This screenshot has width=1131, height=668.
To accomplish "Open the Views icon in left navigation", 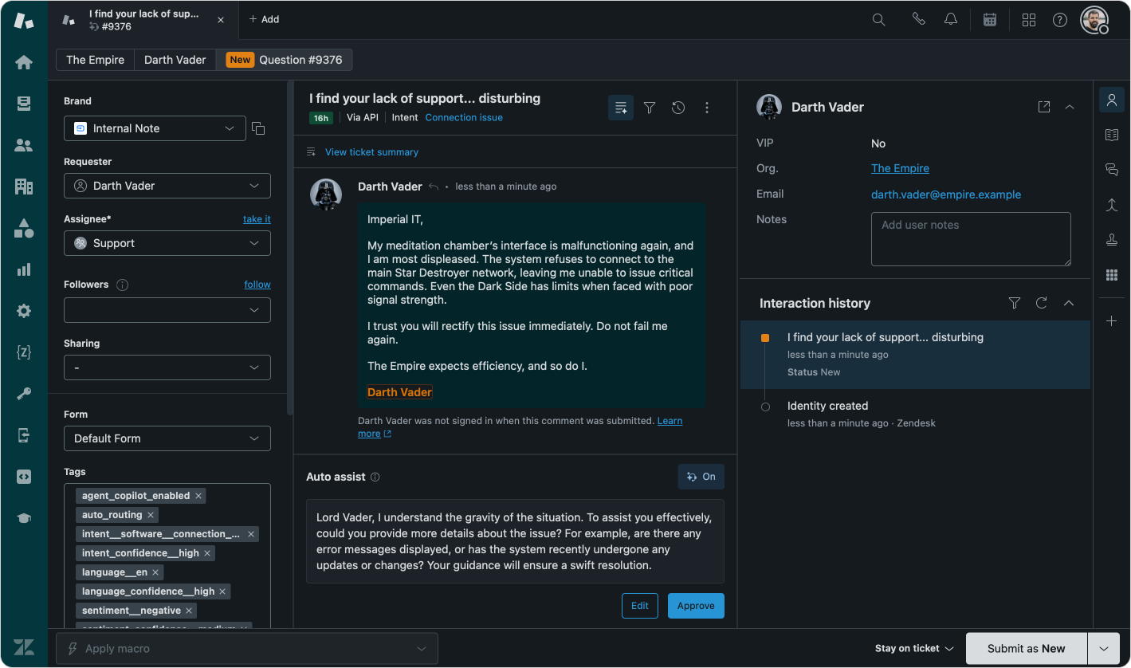I will pos(24,104).
